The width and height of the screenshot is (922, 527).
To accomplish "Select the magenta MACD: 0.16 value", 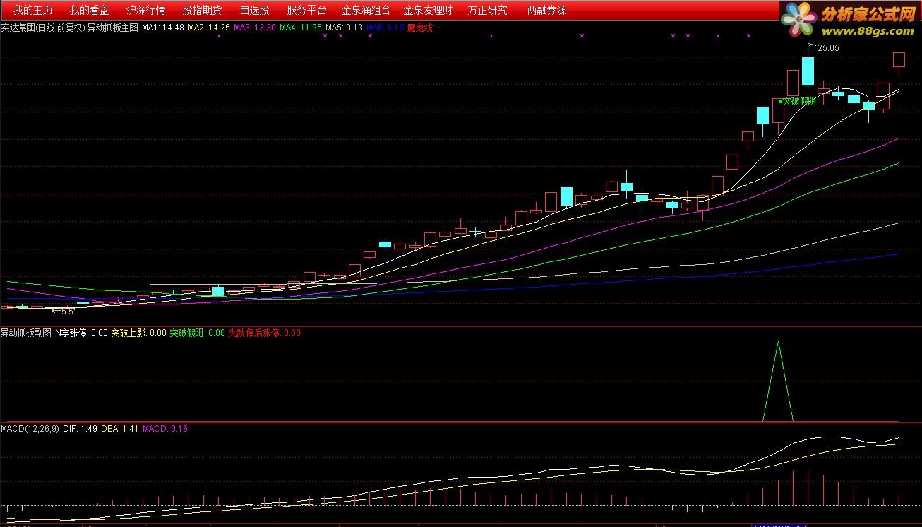I will click(165, 428).
